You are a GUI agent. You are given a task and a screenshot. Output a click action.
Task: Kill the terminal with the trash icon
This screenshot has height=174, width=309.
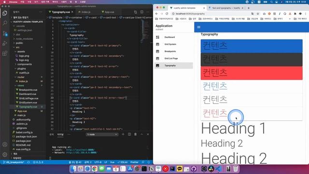point(135,134)
